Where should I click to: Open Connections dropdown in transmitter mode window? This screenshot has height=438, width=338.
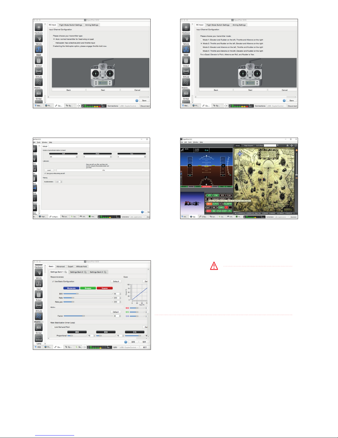[x=276, y=106]
